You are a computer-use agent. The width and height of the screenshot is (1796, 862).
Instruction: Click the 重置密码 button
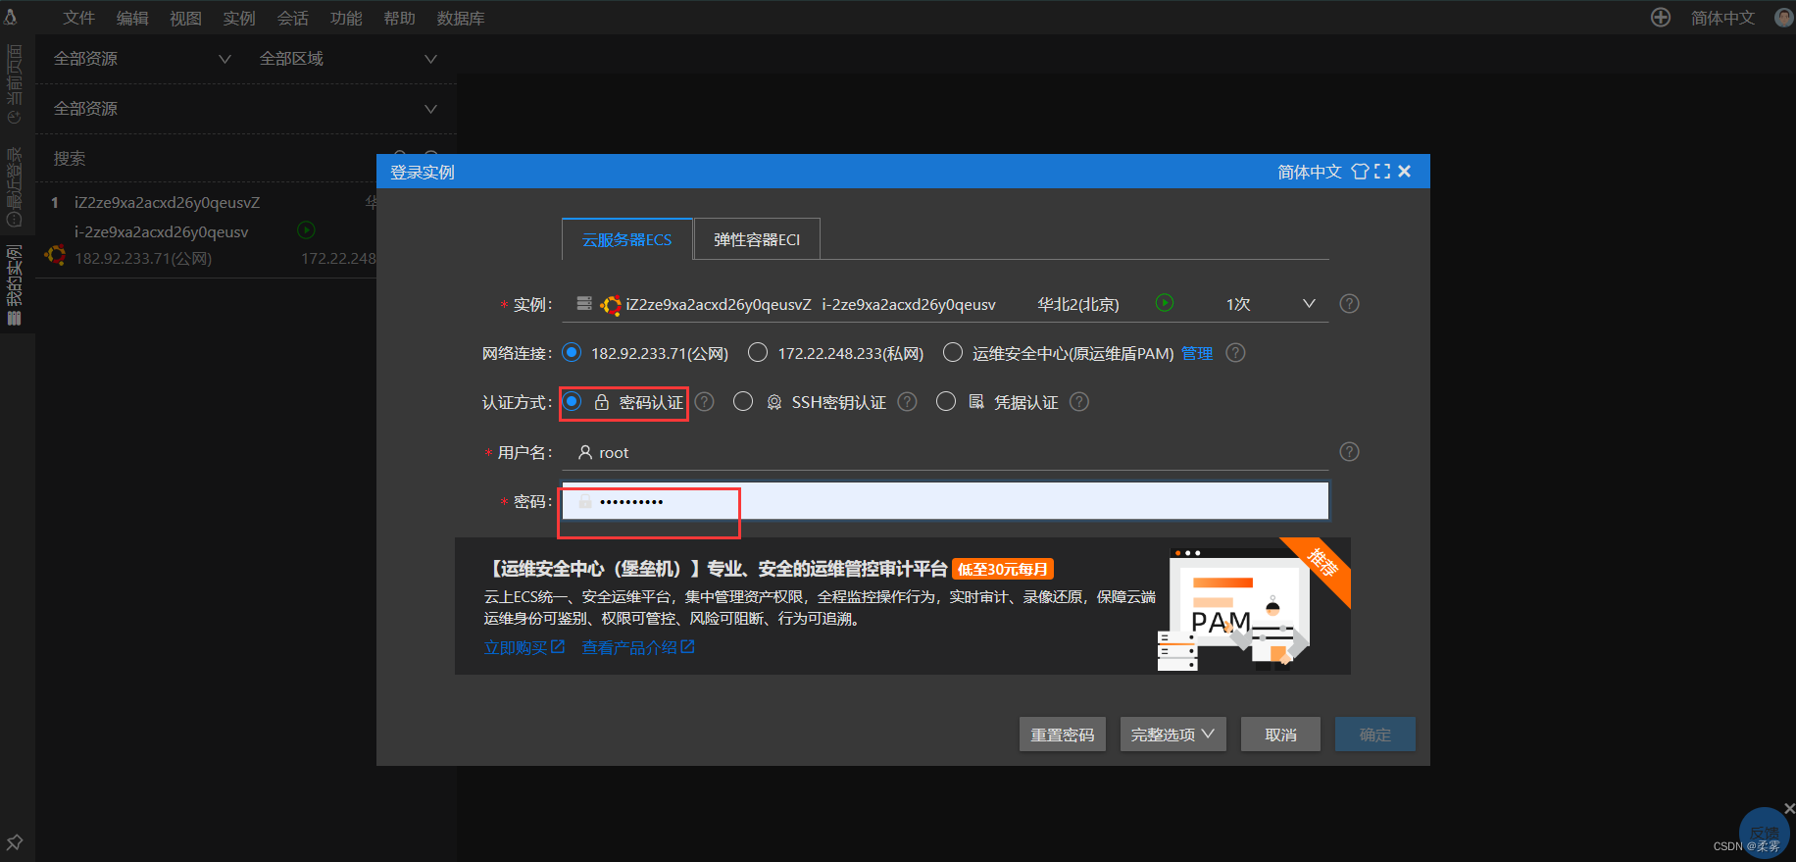click(x=1063, y=735)
